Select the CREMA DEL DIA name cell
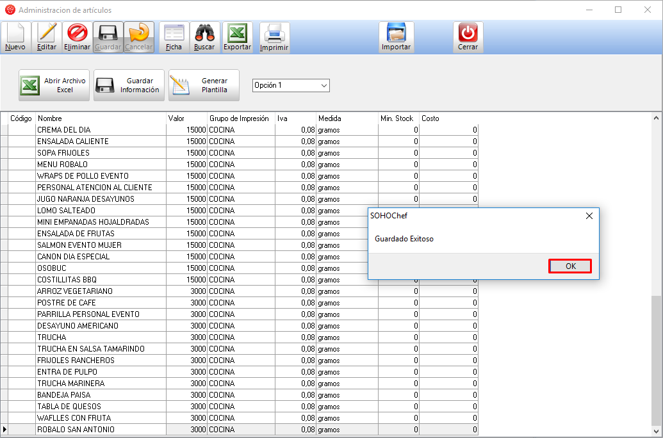This screenshot has height=438, width=663. (x=101, y=130)
